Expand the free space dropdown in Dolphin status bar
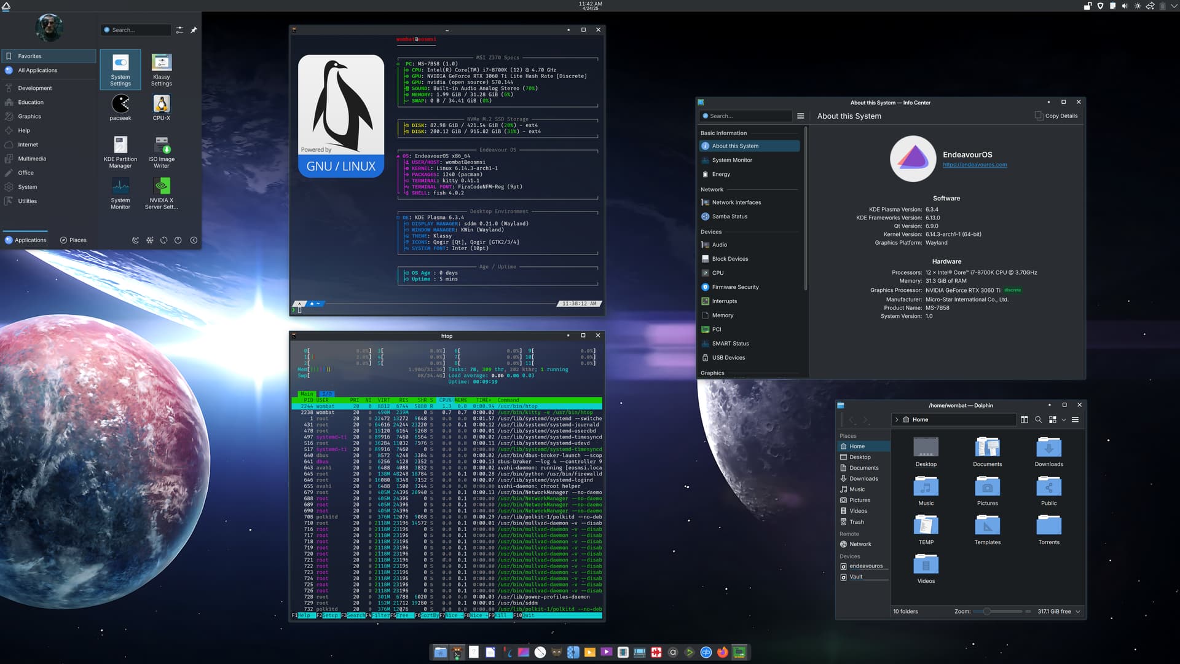1180x664 pixels. tap(1078, 612)
